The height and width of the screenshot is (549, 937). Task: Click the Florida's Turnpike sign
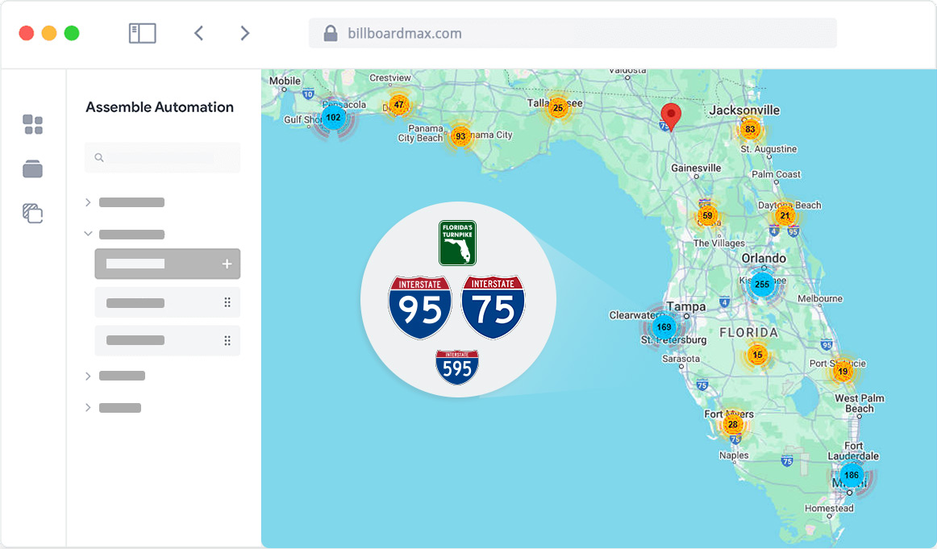pyautogui.click(x=457, y=243)
